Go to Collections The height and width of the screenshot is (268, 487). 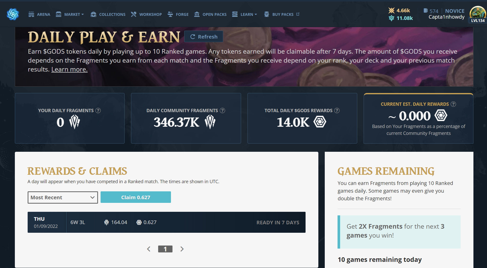tap(108, 14)
